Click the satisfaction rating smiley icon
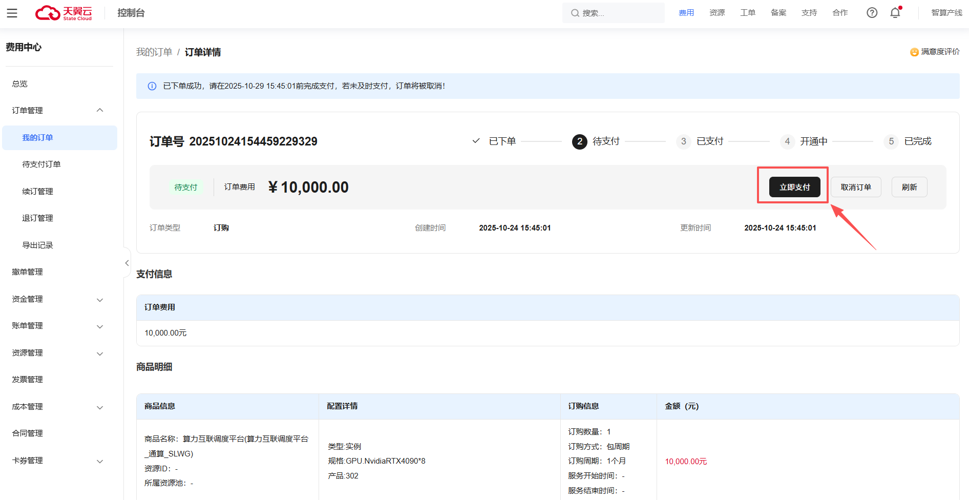Viewport: 969px width, 500px height. pyautogui.click(x=914, y=52)
